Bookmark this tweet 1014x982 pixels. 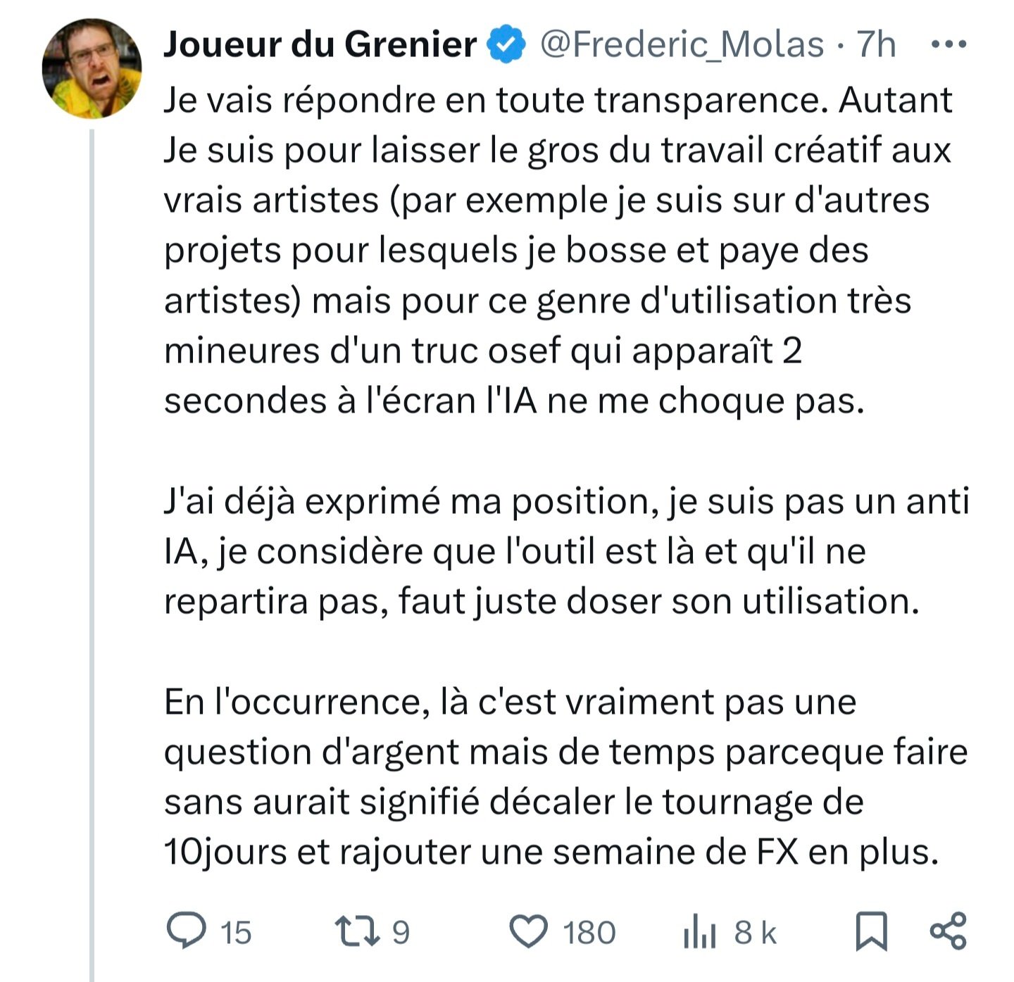click(x=872, y=931)
